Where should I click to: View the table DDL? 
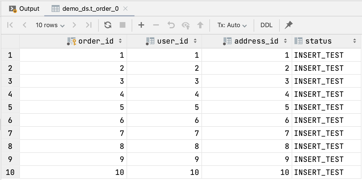coord(266,25)
